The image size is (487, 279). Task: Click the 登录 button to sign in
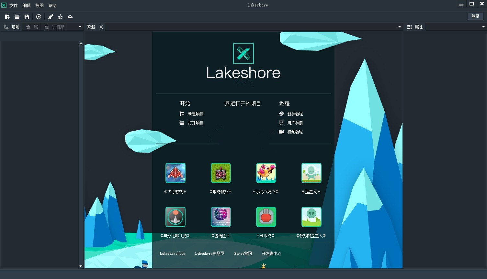click(x=475, y=16)
